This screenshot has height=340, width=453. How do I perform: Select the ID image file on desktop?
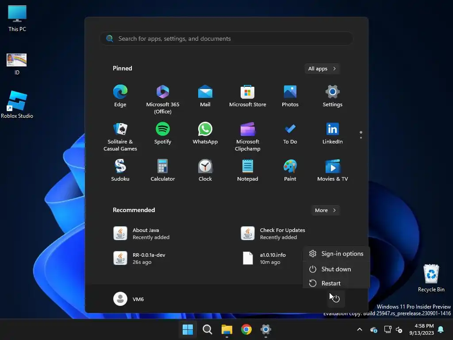click(x=17, y=64)
